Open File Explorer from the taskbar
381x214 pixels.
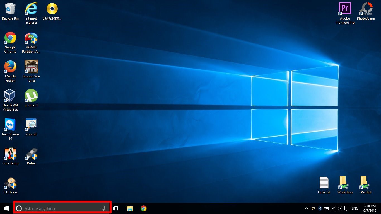pyautogui.click(x=130, y=208)
